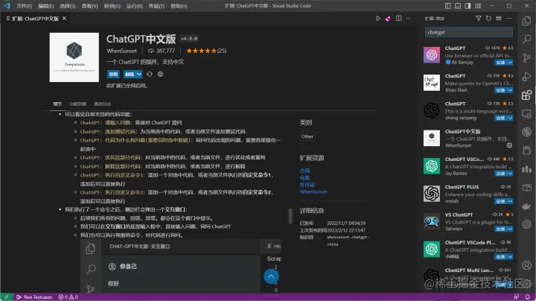Click Run Testcases in status bar
536x301 pixels.
34,297
